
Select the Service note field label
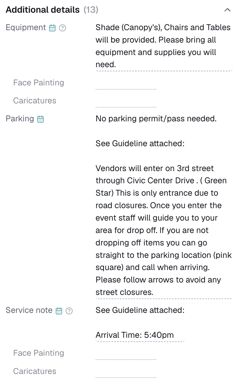pos(29,310)
